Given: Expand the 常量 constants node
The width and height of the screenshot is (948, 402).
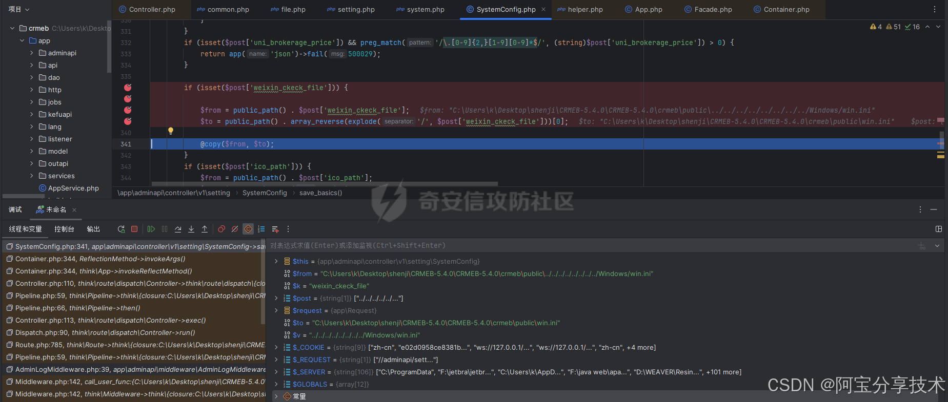Looking at the screenshot, I should [x=276, y=396].
